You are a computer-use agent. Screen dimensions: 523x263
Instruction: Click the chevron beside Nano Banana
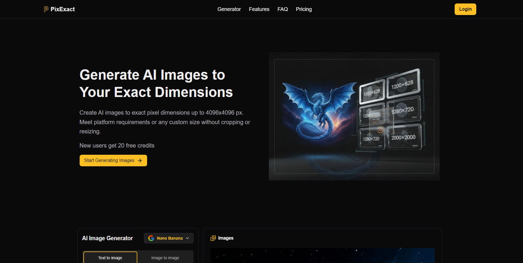click(x=188, y=238)
